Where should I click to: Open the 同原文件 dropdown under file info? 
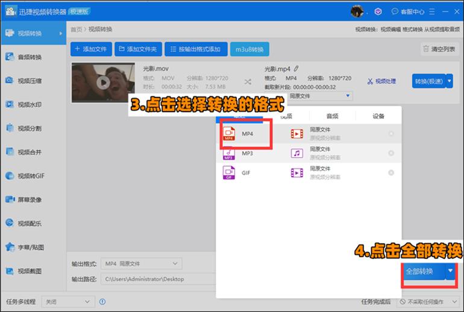click(x=319, y=96)
